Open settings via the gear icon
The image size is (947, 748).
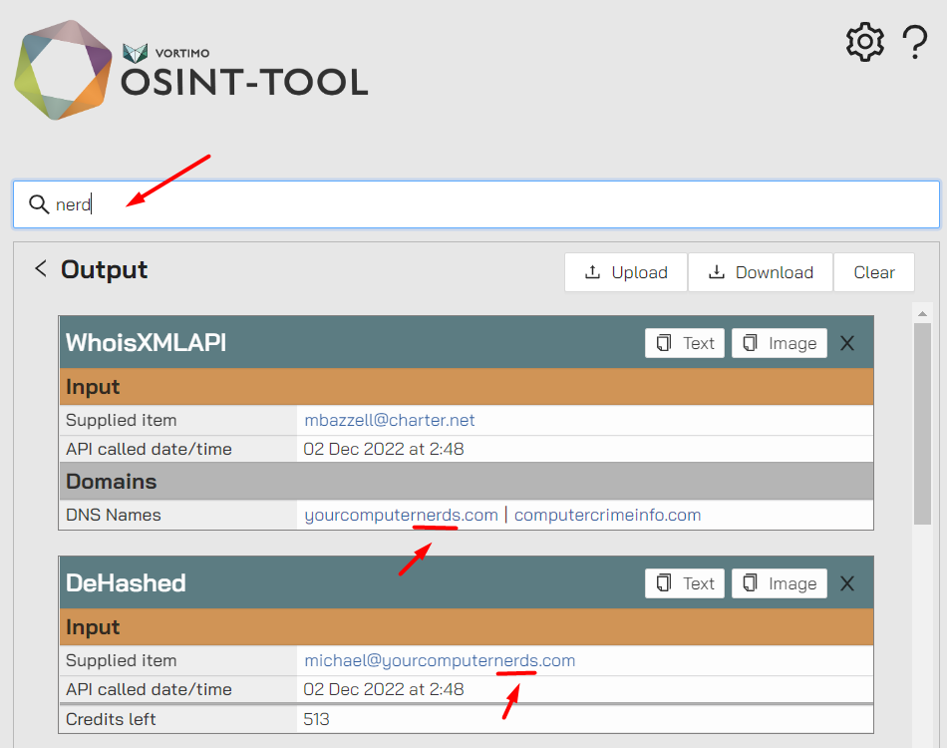(865, 42)
